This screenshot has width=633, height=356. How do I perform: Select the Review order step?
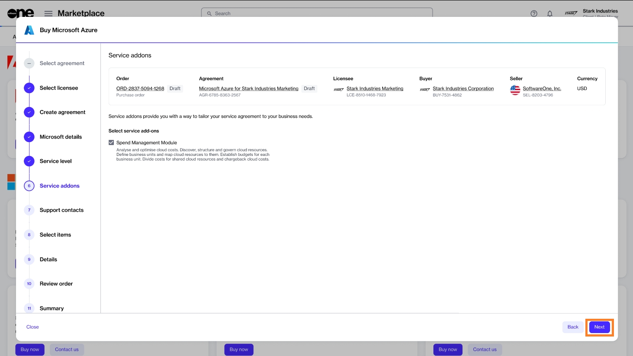[56, 284]
